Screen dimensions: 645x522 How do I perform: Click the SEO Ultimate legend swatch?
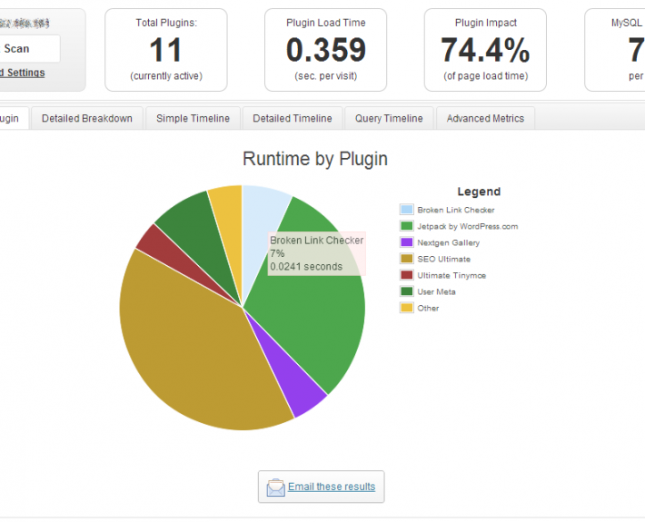coord(406,259)
